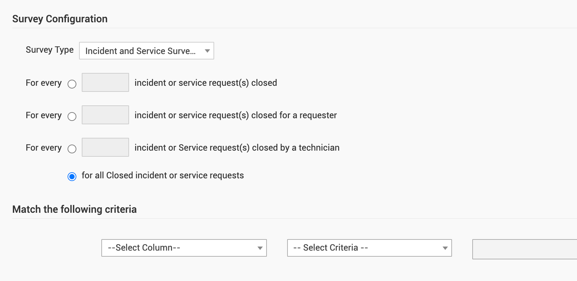The image size is (577, 281).
Task: Focus count field before 'request(s) closed' text
Action: [x=105, y=82]
